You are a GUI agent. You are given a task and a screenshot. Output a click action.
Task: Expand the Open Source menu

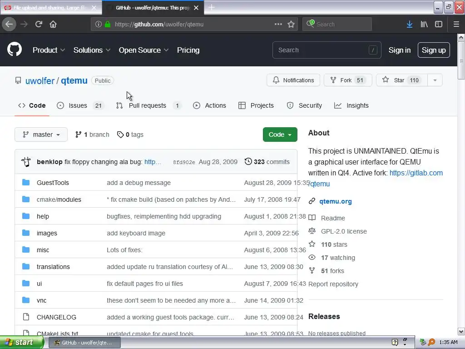pyautogui.click(x=144, y=50)
